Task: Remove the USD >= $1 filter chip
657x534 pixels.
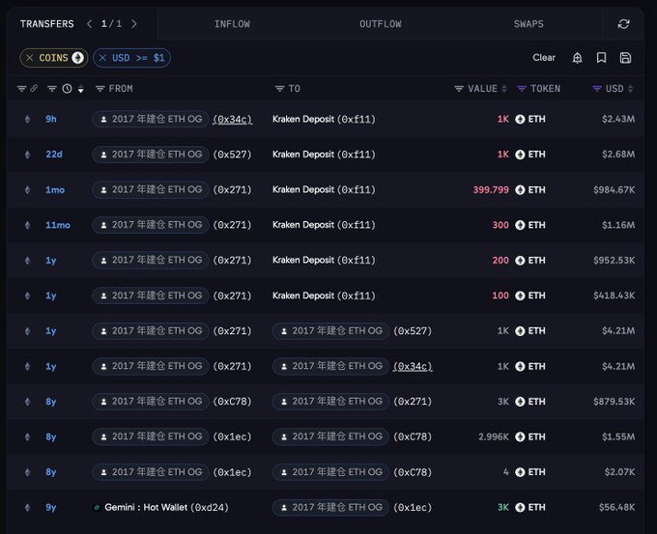Action: (102, 58)
